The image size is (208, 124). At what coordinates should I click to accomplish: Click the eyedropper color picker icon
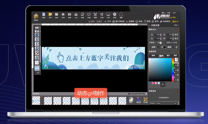(x=176, y=60)
